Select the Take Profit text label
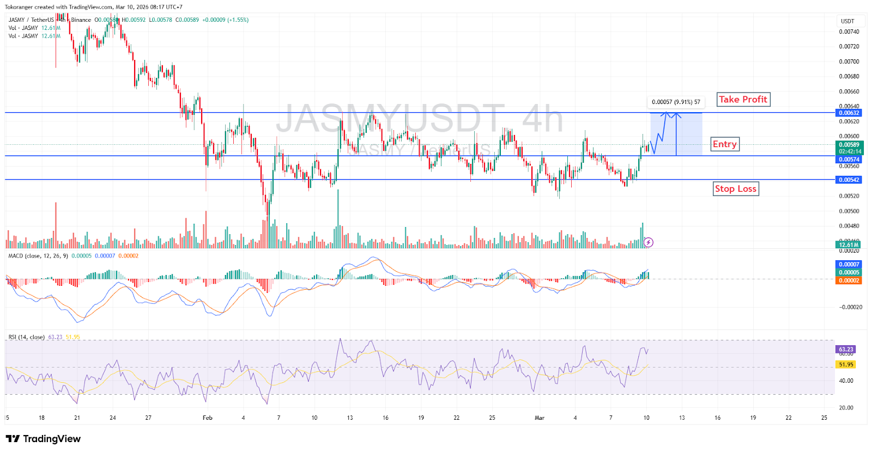The height and width of the screenshot is (453, 872). pyautogui.click(x=743, y=100)
